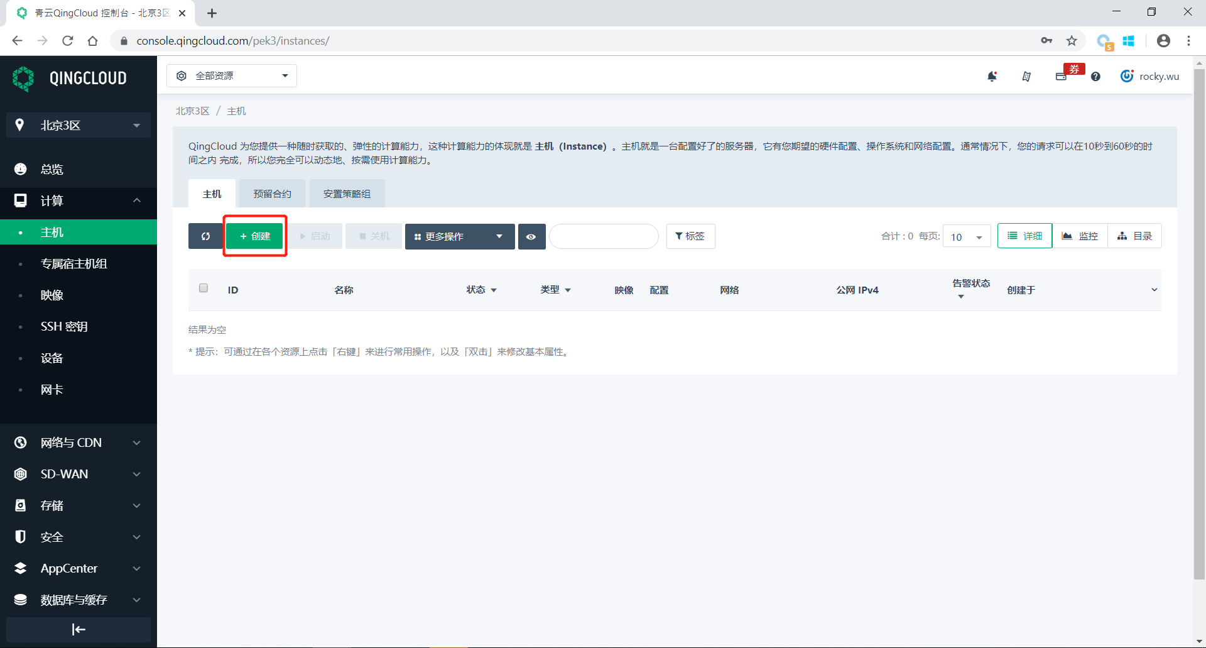Open 专属宿主机组 in sidebar

(x=79, y=263)
